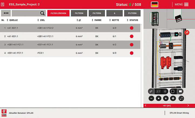Select target =E01+A1-FC1:1 in row 3

(45, 45)
